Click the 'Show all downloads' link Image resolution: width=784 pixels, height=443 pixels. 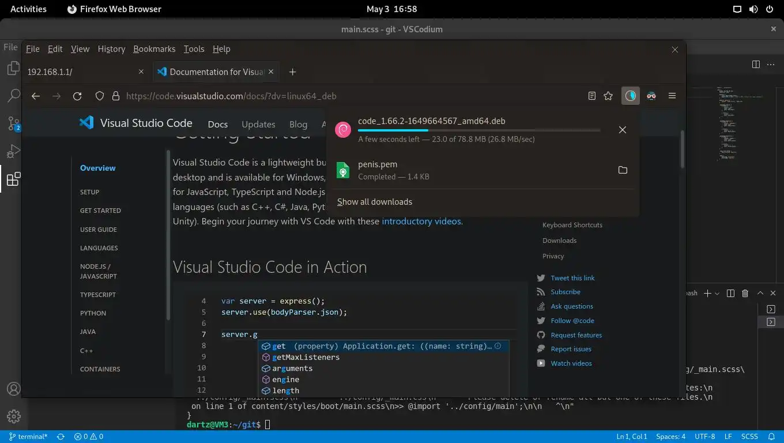pos(375,202)
